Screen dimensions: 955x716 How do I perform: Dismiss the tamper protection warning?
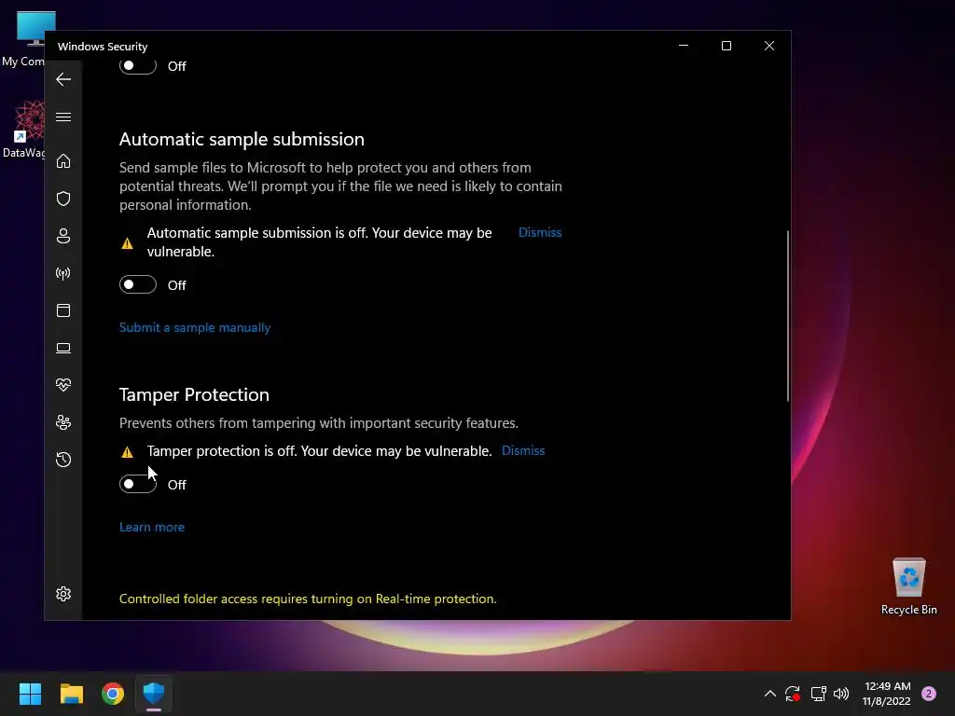pyautogui.click(x=523, y=450)
